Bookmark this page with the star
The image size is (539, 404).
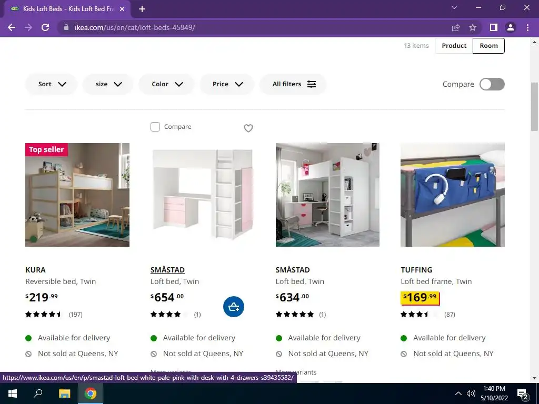(473, 27)
